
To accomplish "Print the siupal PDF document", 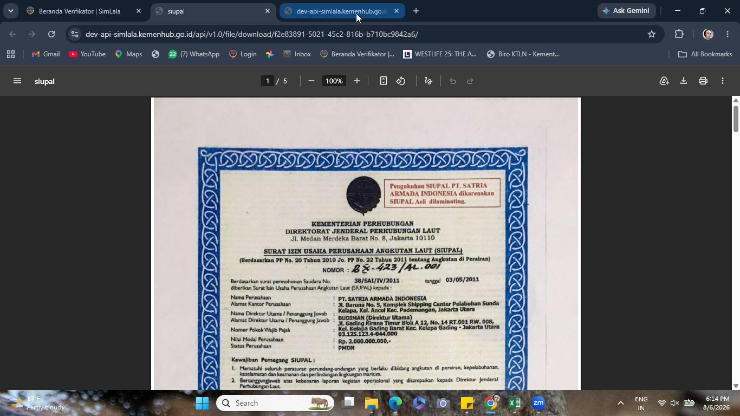I will click(x=703, y=81).
